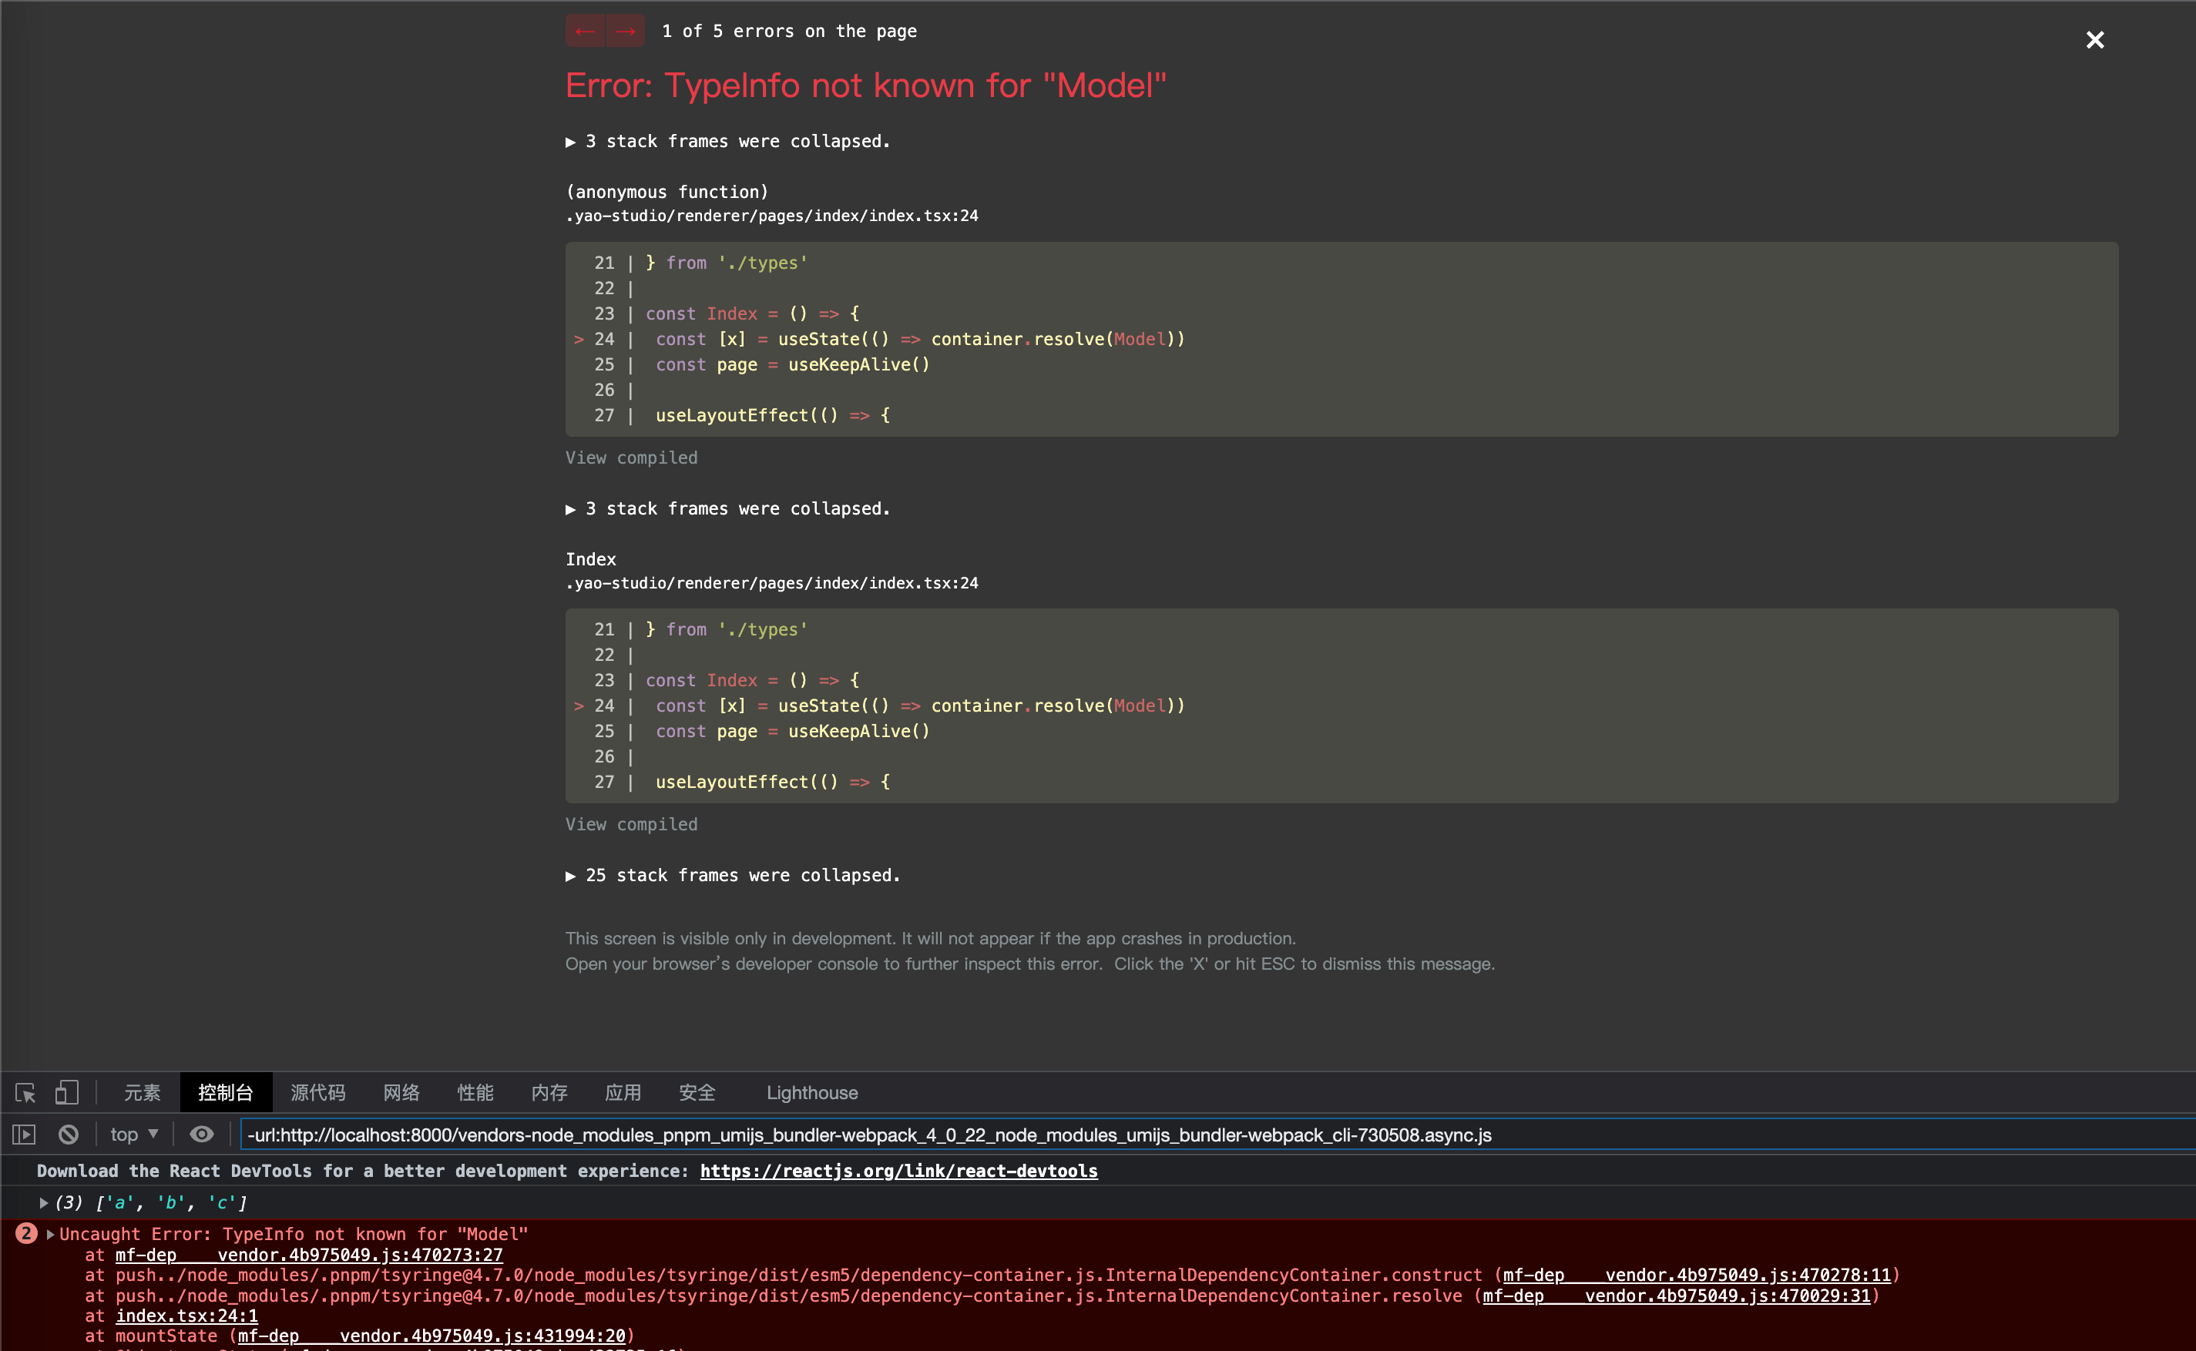Click the clear console icon
The width and height of the screenshot is (2196, 1351).
pyautogui.click(x=68, y=1135)
